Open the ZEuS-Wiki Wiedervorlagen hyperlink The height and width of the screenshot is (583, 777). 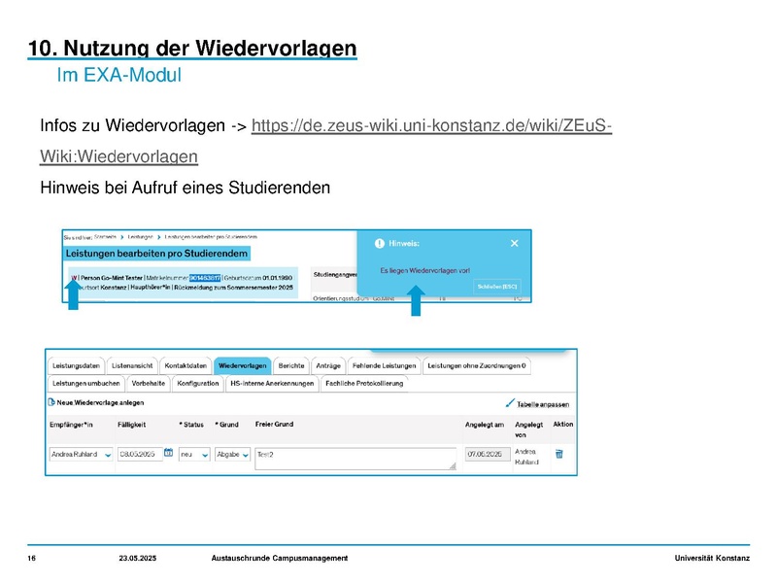(x=431, y=125)
